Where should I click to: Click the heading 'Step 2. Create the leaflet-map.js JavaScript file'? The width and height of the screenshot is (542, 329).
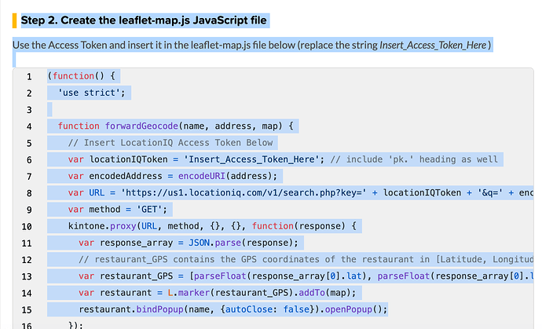point(144,20)
